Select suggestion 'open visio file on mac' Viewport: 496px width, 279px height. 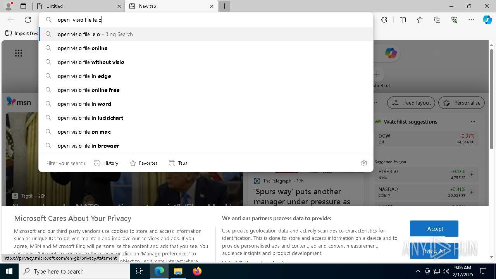[206, 132]
